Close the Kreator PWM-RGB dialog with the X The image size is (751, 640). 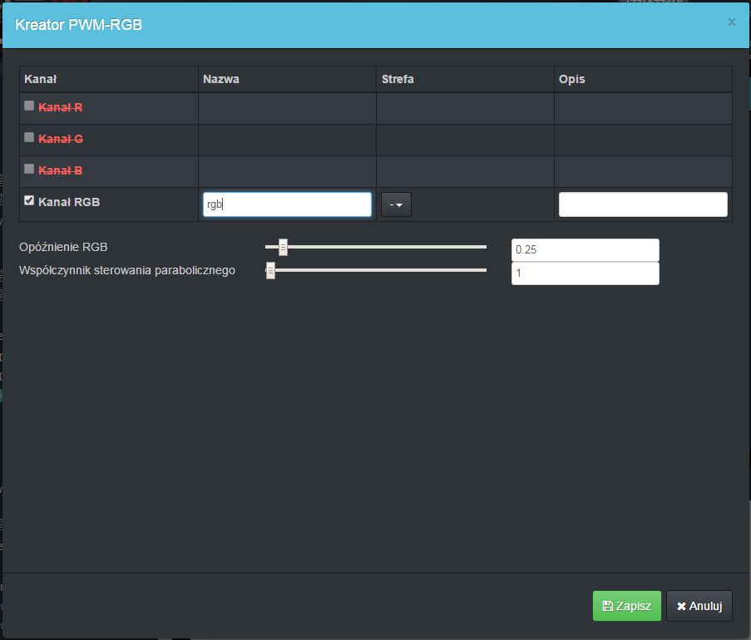pos(731,22)
